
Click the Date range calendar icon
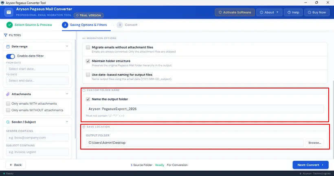click(8, 46)
